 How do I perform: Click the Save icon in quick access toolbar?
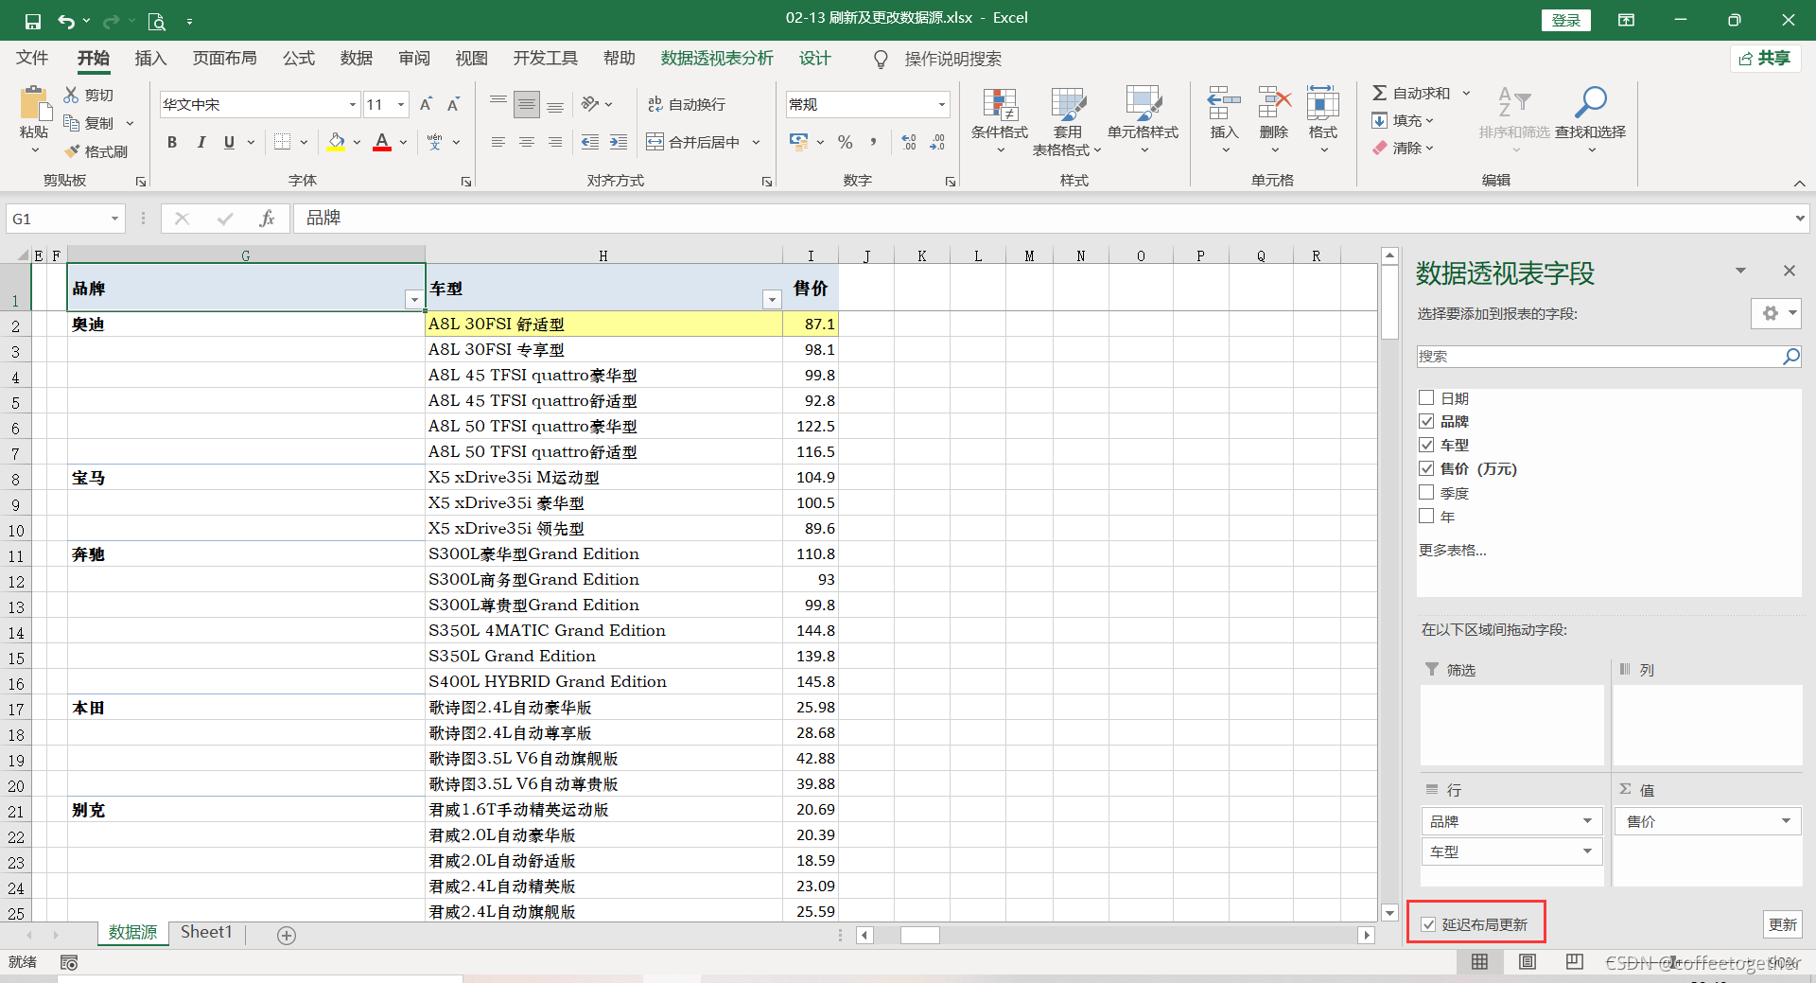[33, 21]
